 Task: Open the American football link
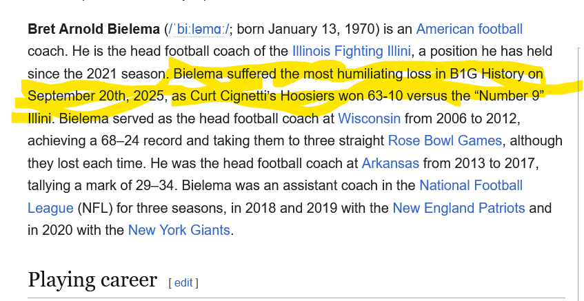point(469,29)
